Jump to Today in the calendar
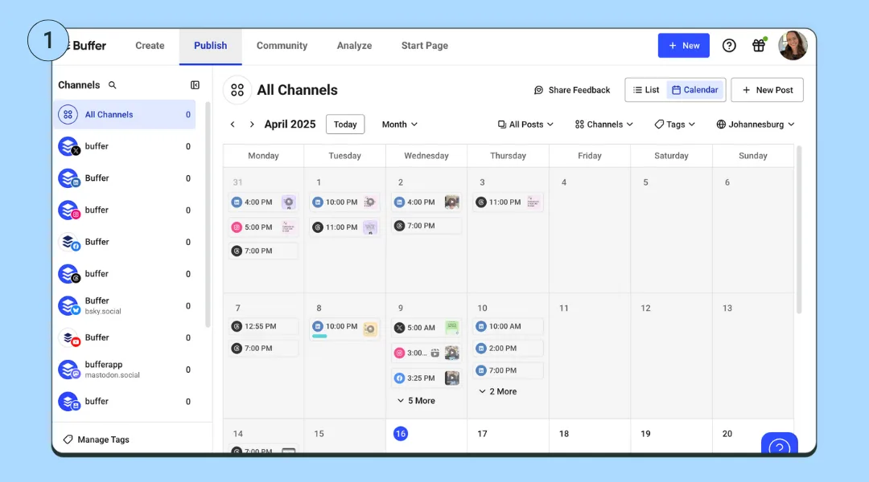The image size is (869, 482). coord(345,124)
